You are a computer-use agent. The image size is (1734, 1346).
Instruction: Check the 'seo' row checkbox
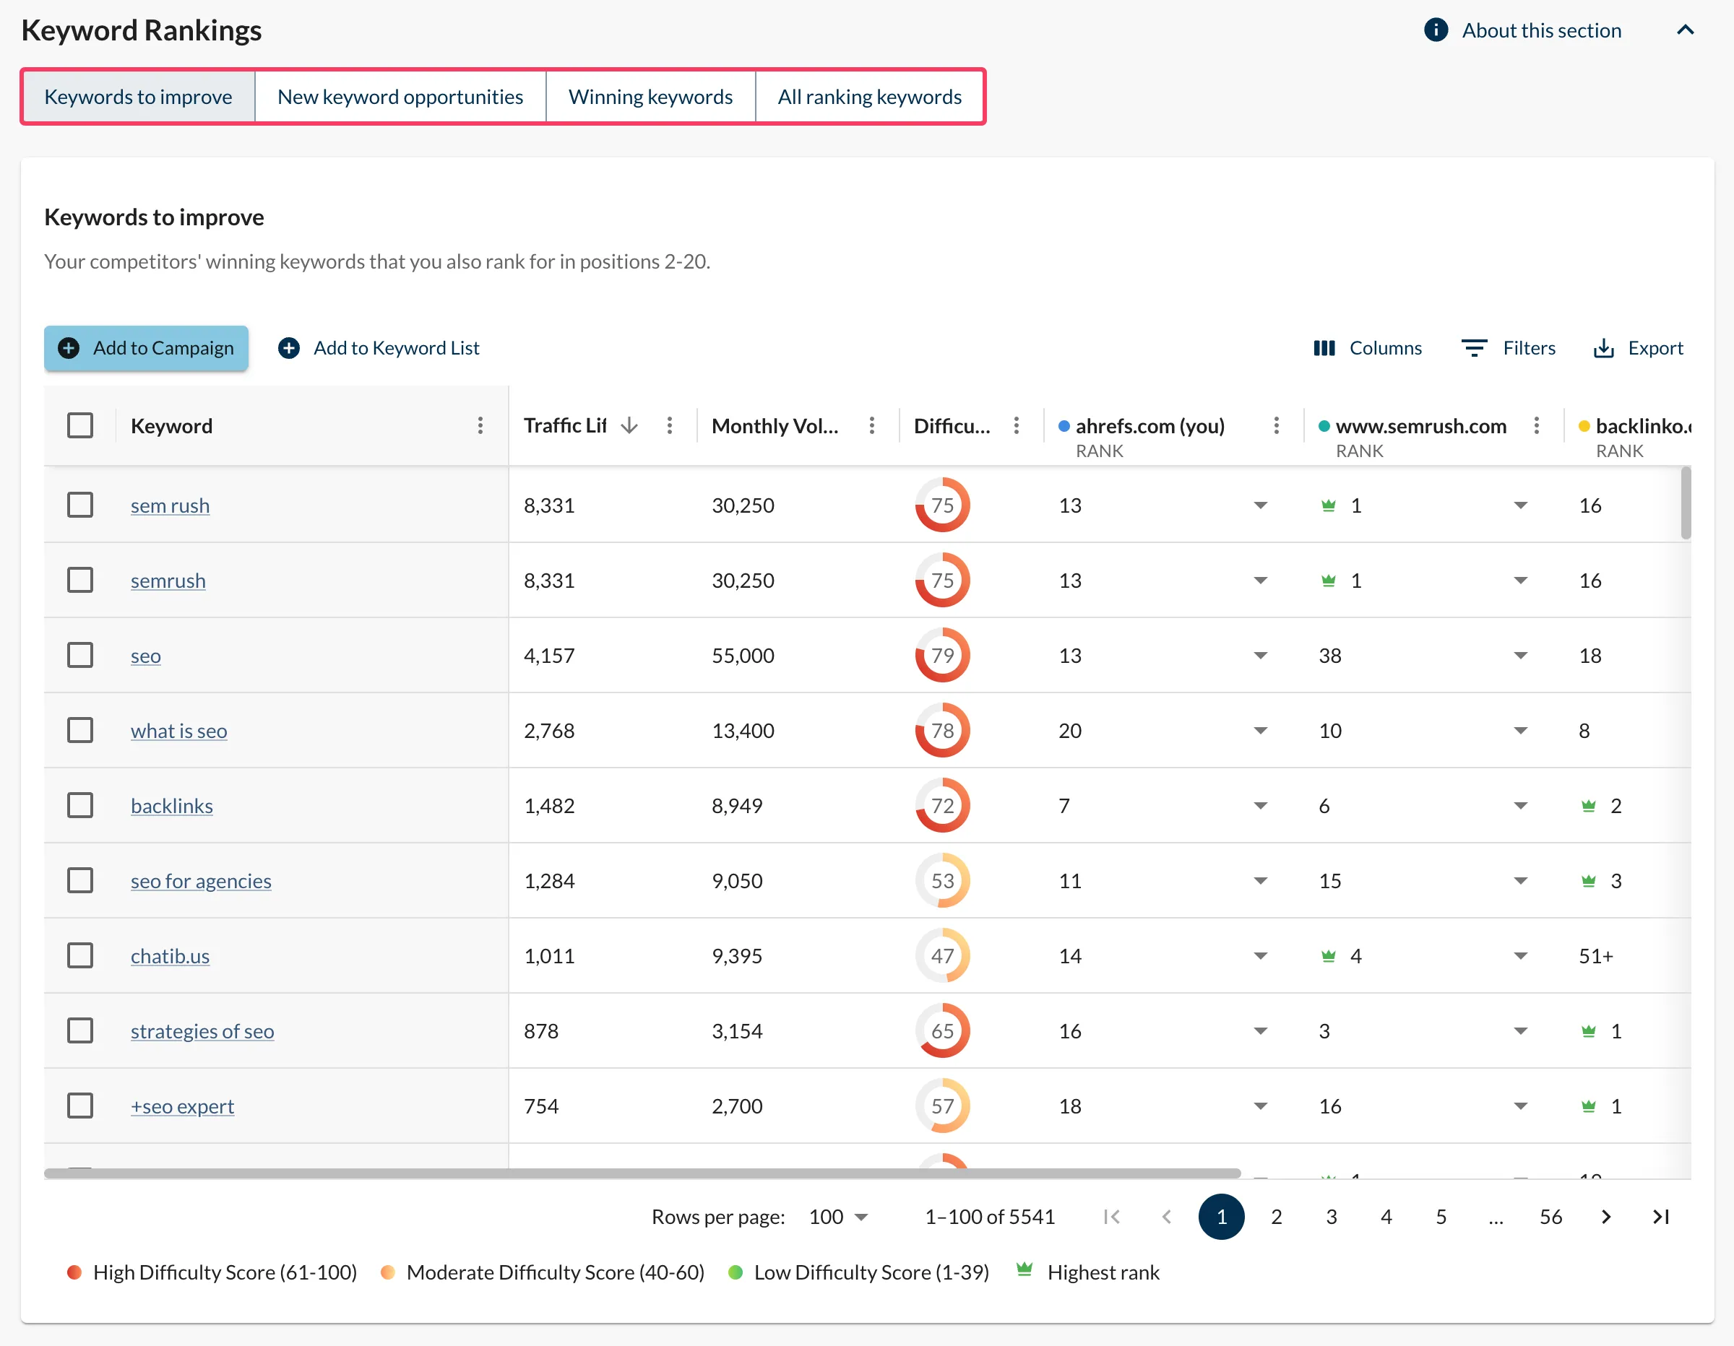pos(80,655)
